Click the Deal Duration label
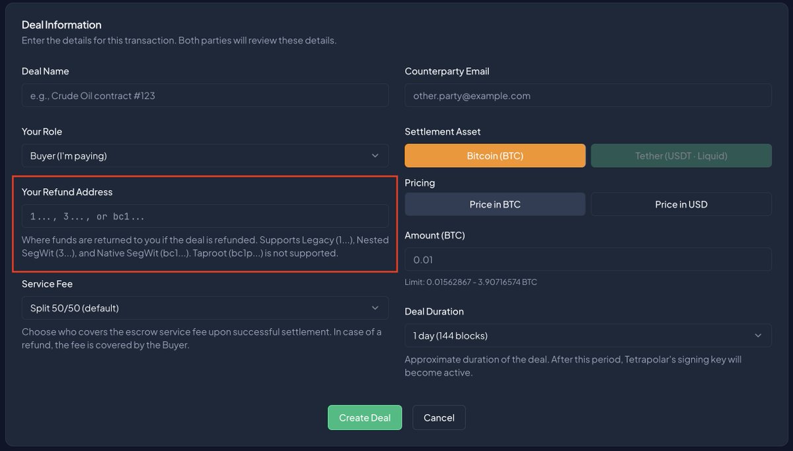This screenshot has width=793, height=451. coord(434,311)
